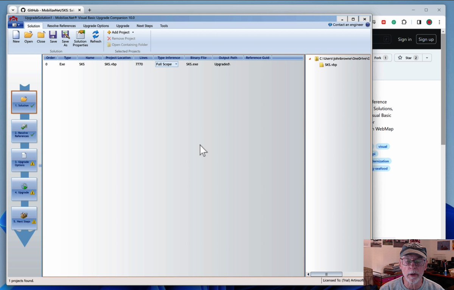Viewport: 454px width, 290px height.
Task: Click the Type Inference column header
Action: click(169, 58)
